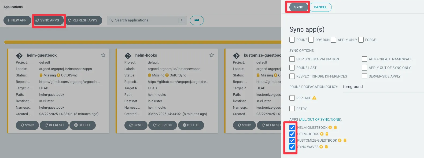The image size is (424, 158).
Task: Check APPLY OUT OF SYNC ONLY
Action: click(364, 68)
